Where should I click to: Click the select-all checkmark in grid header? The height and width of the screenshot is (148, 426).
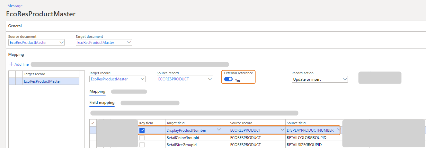coord(93,123)
